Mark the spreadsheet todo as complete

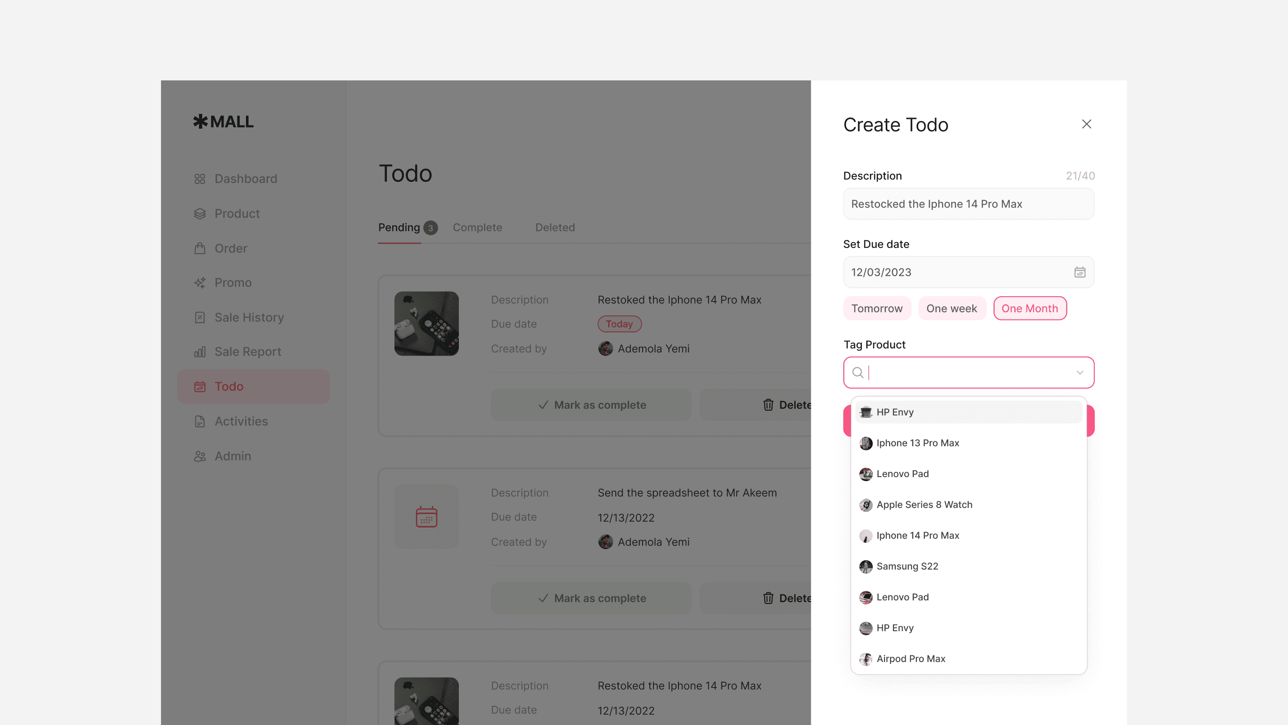click(591, 598)
